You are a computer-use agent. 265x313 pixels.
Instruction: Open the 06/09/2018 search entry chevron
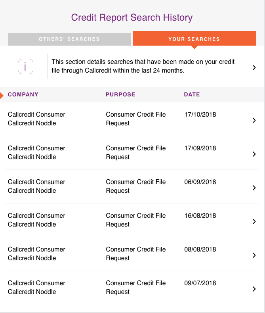coord(254,188)
